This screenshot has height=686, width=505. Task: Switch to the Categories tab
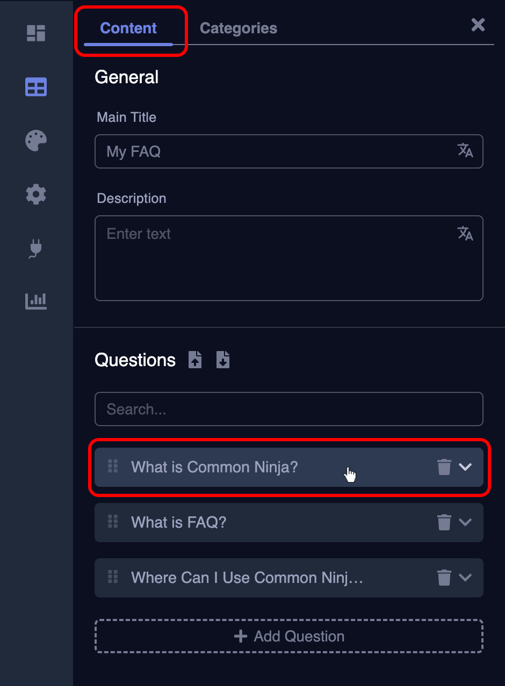239,28
